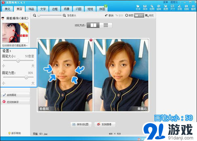Click the 美图前 before photo
The height and width of the screenshot is (141, 197).
tap(65, 75)
